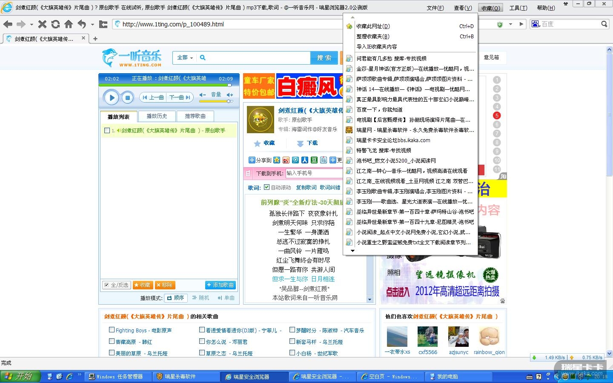Click the 复制歌词 link

[x=306, y=187]
